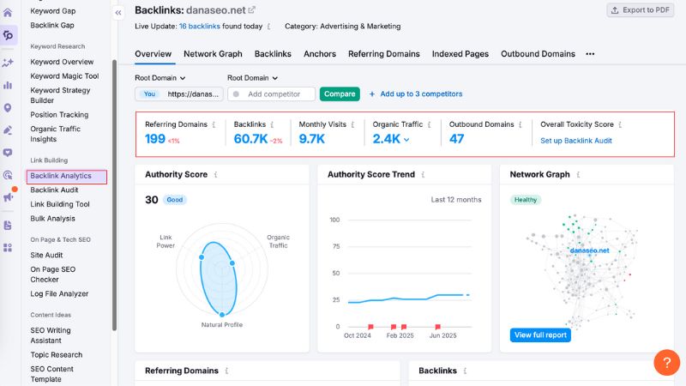This screenshot has width=686, height=386.
Task: Open the Anchors tab
Action: coord(320,54)
